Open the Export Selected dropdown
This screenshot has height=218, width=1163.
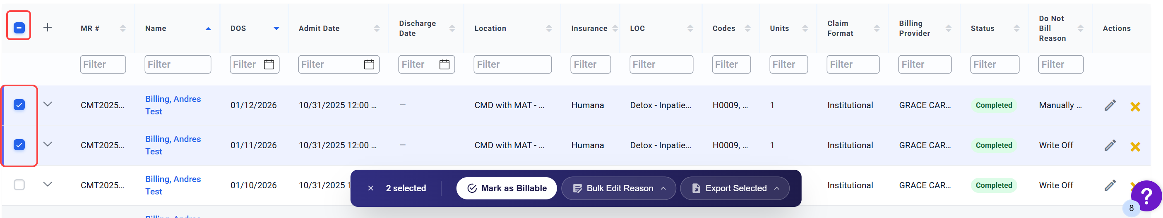pyautogui.click(x=734, y=188)
